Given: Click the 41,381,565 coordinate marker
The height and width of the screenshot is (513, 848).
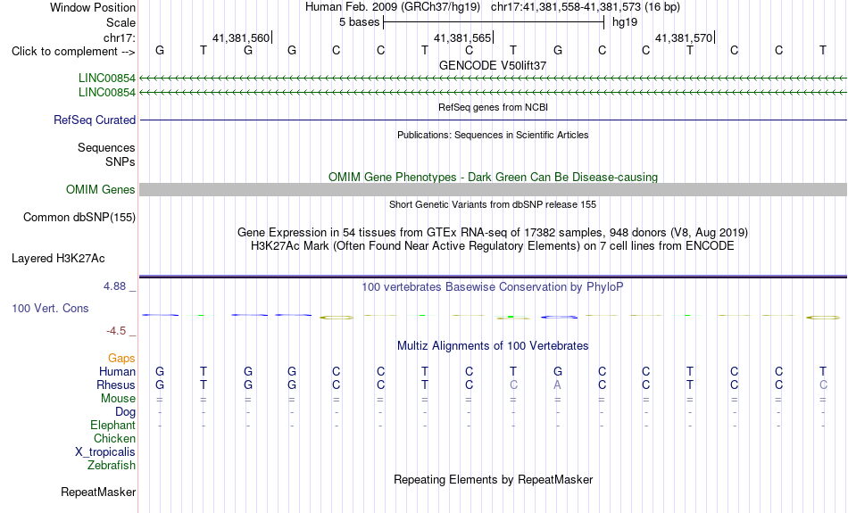Looking at the screenshot, I should click(x=462, y=37).
